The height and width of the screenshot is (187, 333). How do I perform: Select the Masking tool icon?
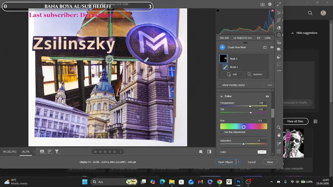(x=279, y=35)
